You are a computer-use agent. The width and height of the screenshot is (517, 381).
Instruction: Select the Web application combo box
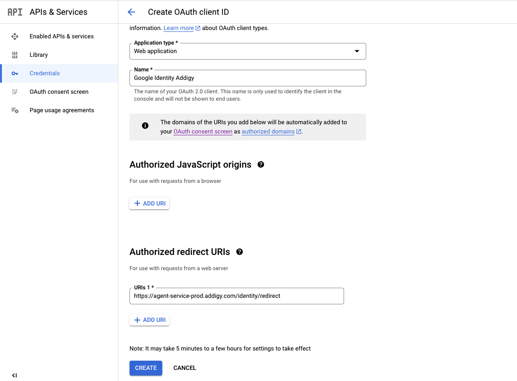247,51
